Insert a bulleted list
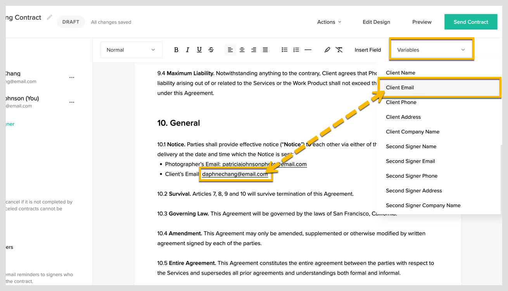Viewport: 508px width, 291px height. tap(285, 50)
